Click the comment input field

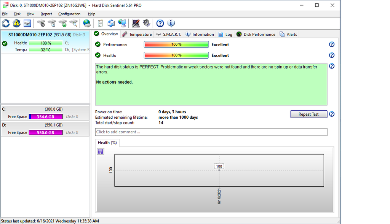[211, 132]
